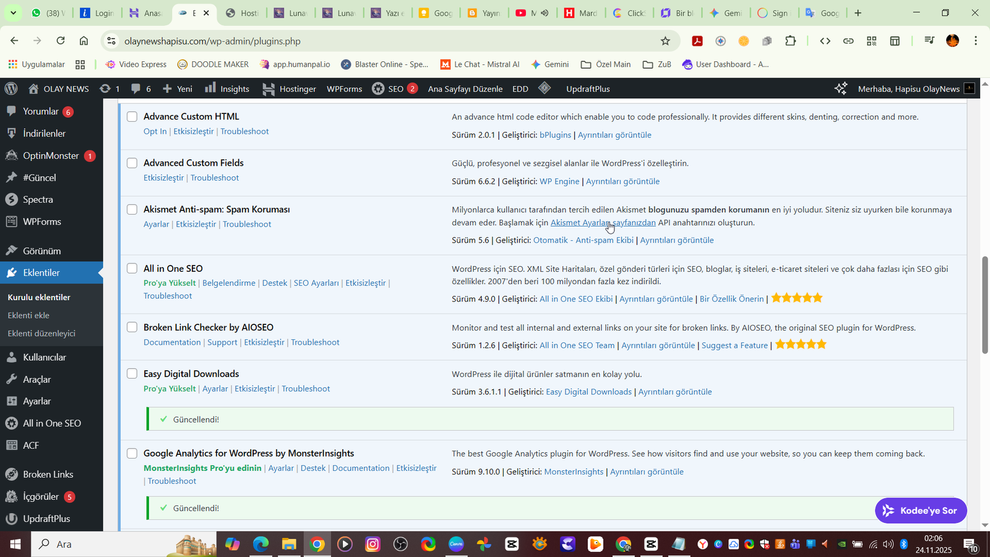Viewport: 990px width, 557px height.
Task: Click the AI sparkle icon in admin bar
Action: click(840, 89)
